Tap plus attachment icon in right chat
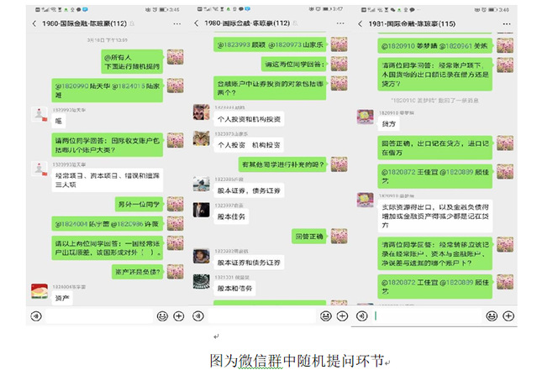 pos(508,316)
